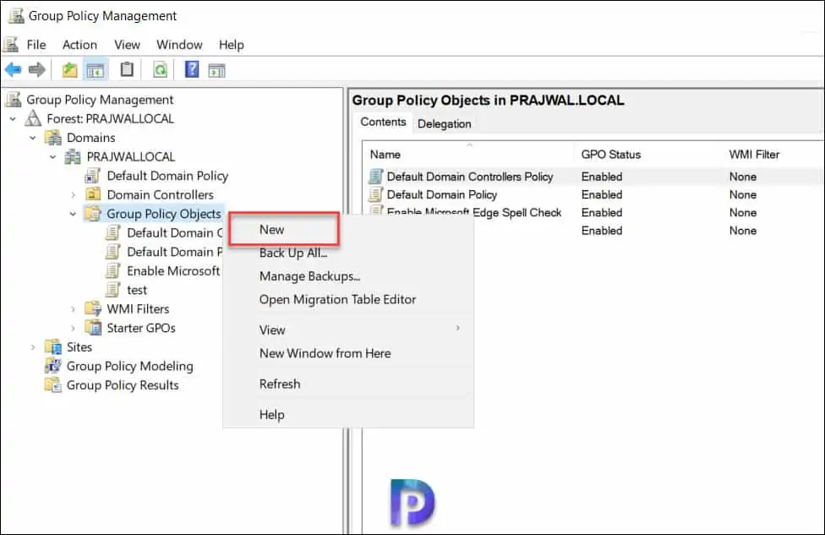Click the test GPO scroll icon
Image resolution: width=825 pixels, height=535 pixels.
click(112, 290)
